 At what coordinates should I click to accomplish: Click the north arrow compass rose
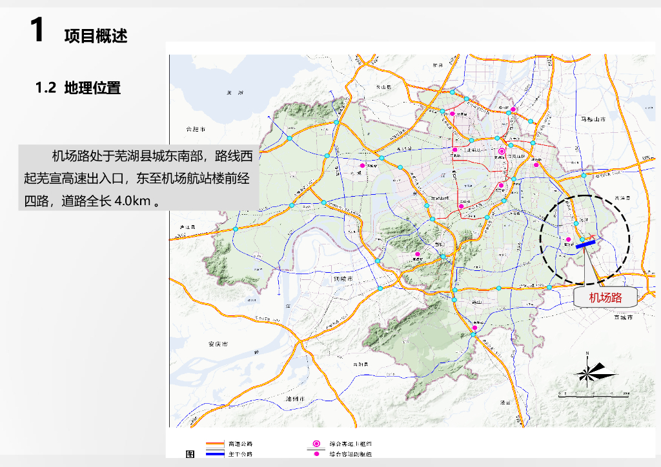591,372
